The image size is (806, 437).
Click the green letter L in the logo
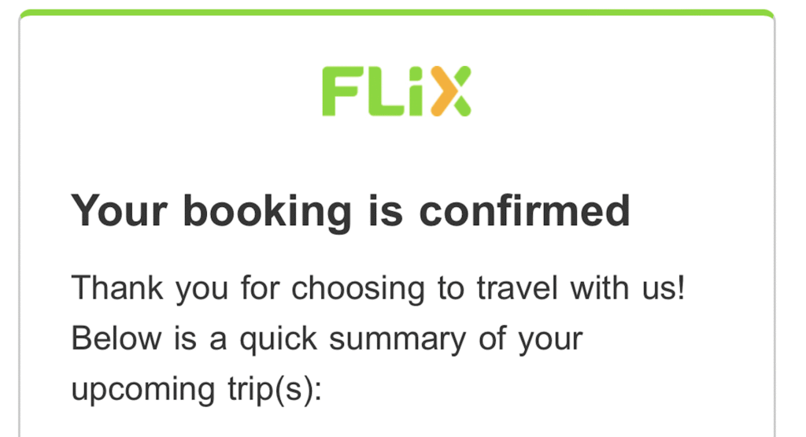[x=380, y=92]
